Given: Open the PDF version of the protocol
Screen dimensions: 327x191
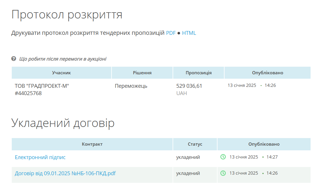Looking at the screenshot, I should point(171,33).
